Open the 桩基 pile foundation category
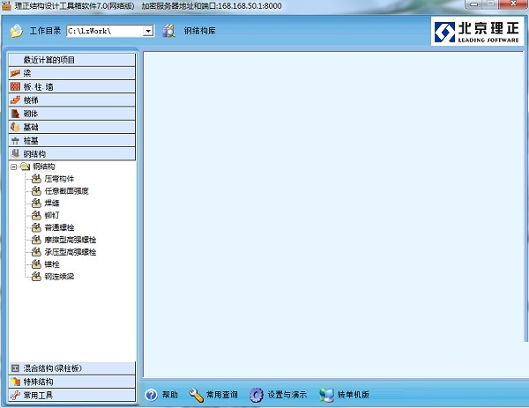 tap(72, 141)
